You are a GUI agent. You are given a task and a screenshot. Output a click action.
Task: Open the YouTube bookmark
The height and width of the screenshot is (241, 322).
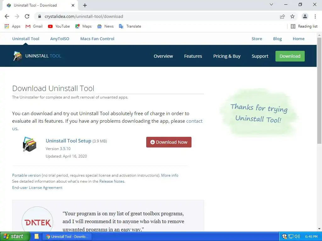coord(59,26)
